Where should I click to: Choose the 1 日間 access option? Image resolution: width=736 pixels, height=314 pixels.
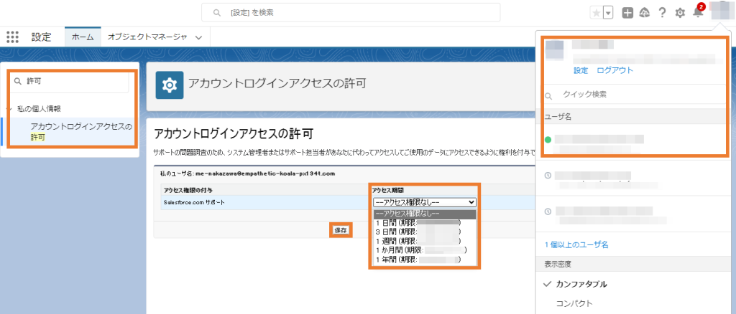coord(424,223)
